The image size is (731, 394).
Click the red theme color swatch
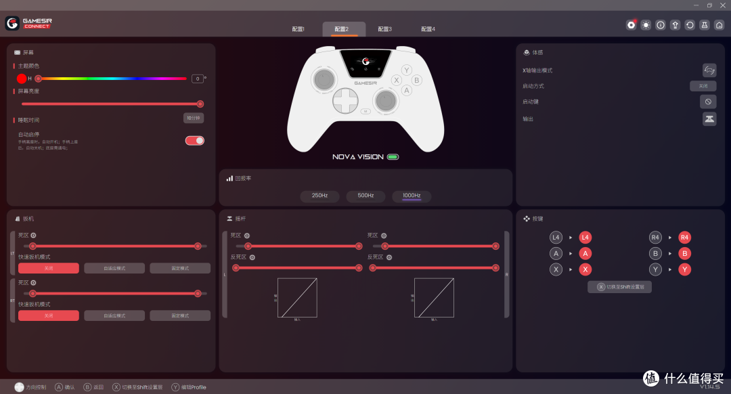(22, 79)
